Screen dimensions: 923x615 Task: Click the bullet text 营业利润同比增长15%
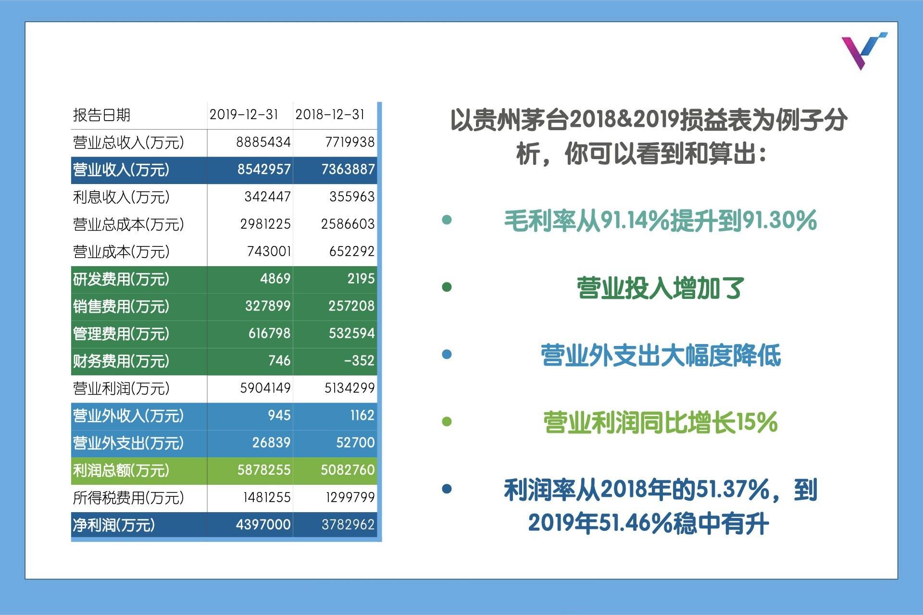click(x=661, y=423)
